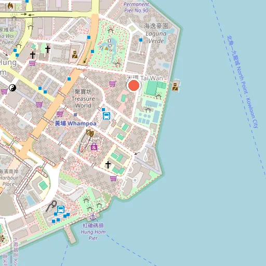The image size is (266, 266).
Task: Click the shelter icon by the green sports pitch
Action: 158,96
